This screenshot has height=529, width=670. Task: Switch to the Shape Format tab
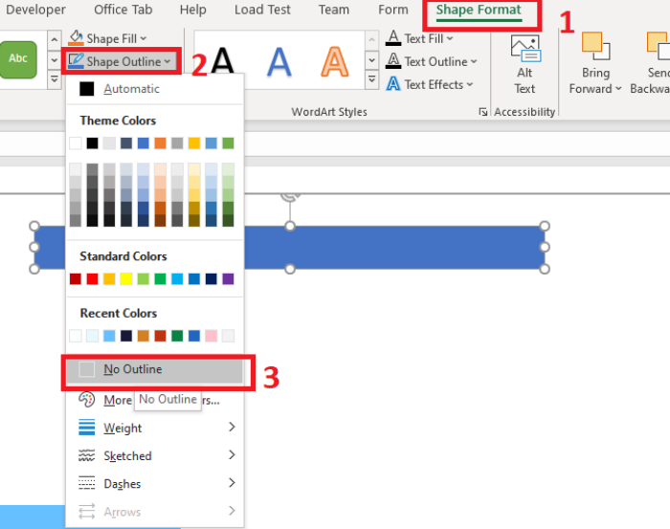point(479,11)
